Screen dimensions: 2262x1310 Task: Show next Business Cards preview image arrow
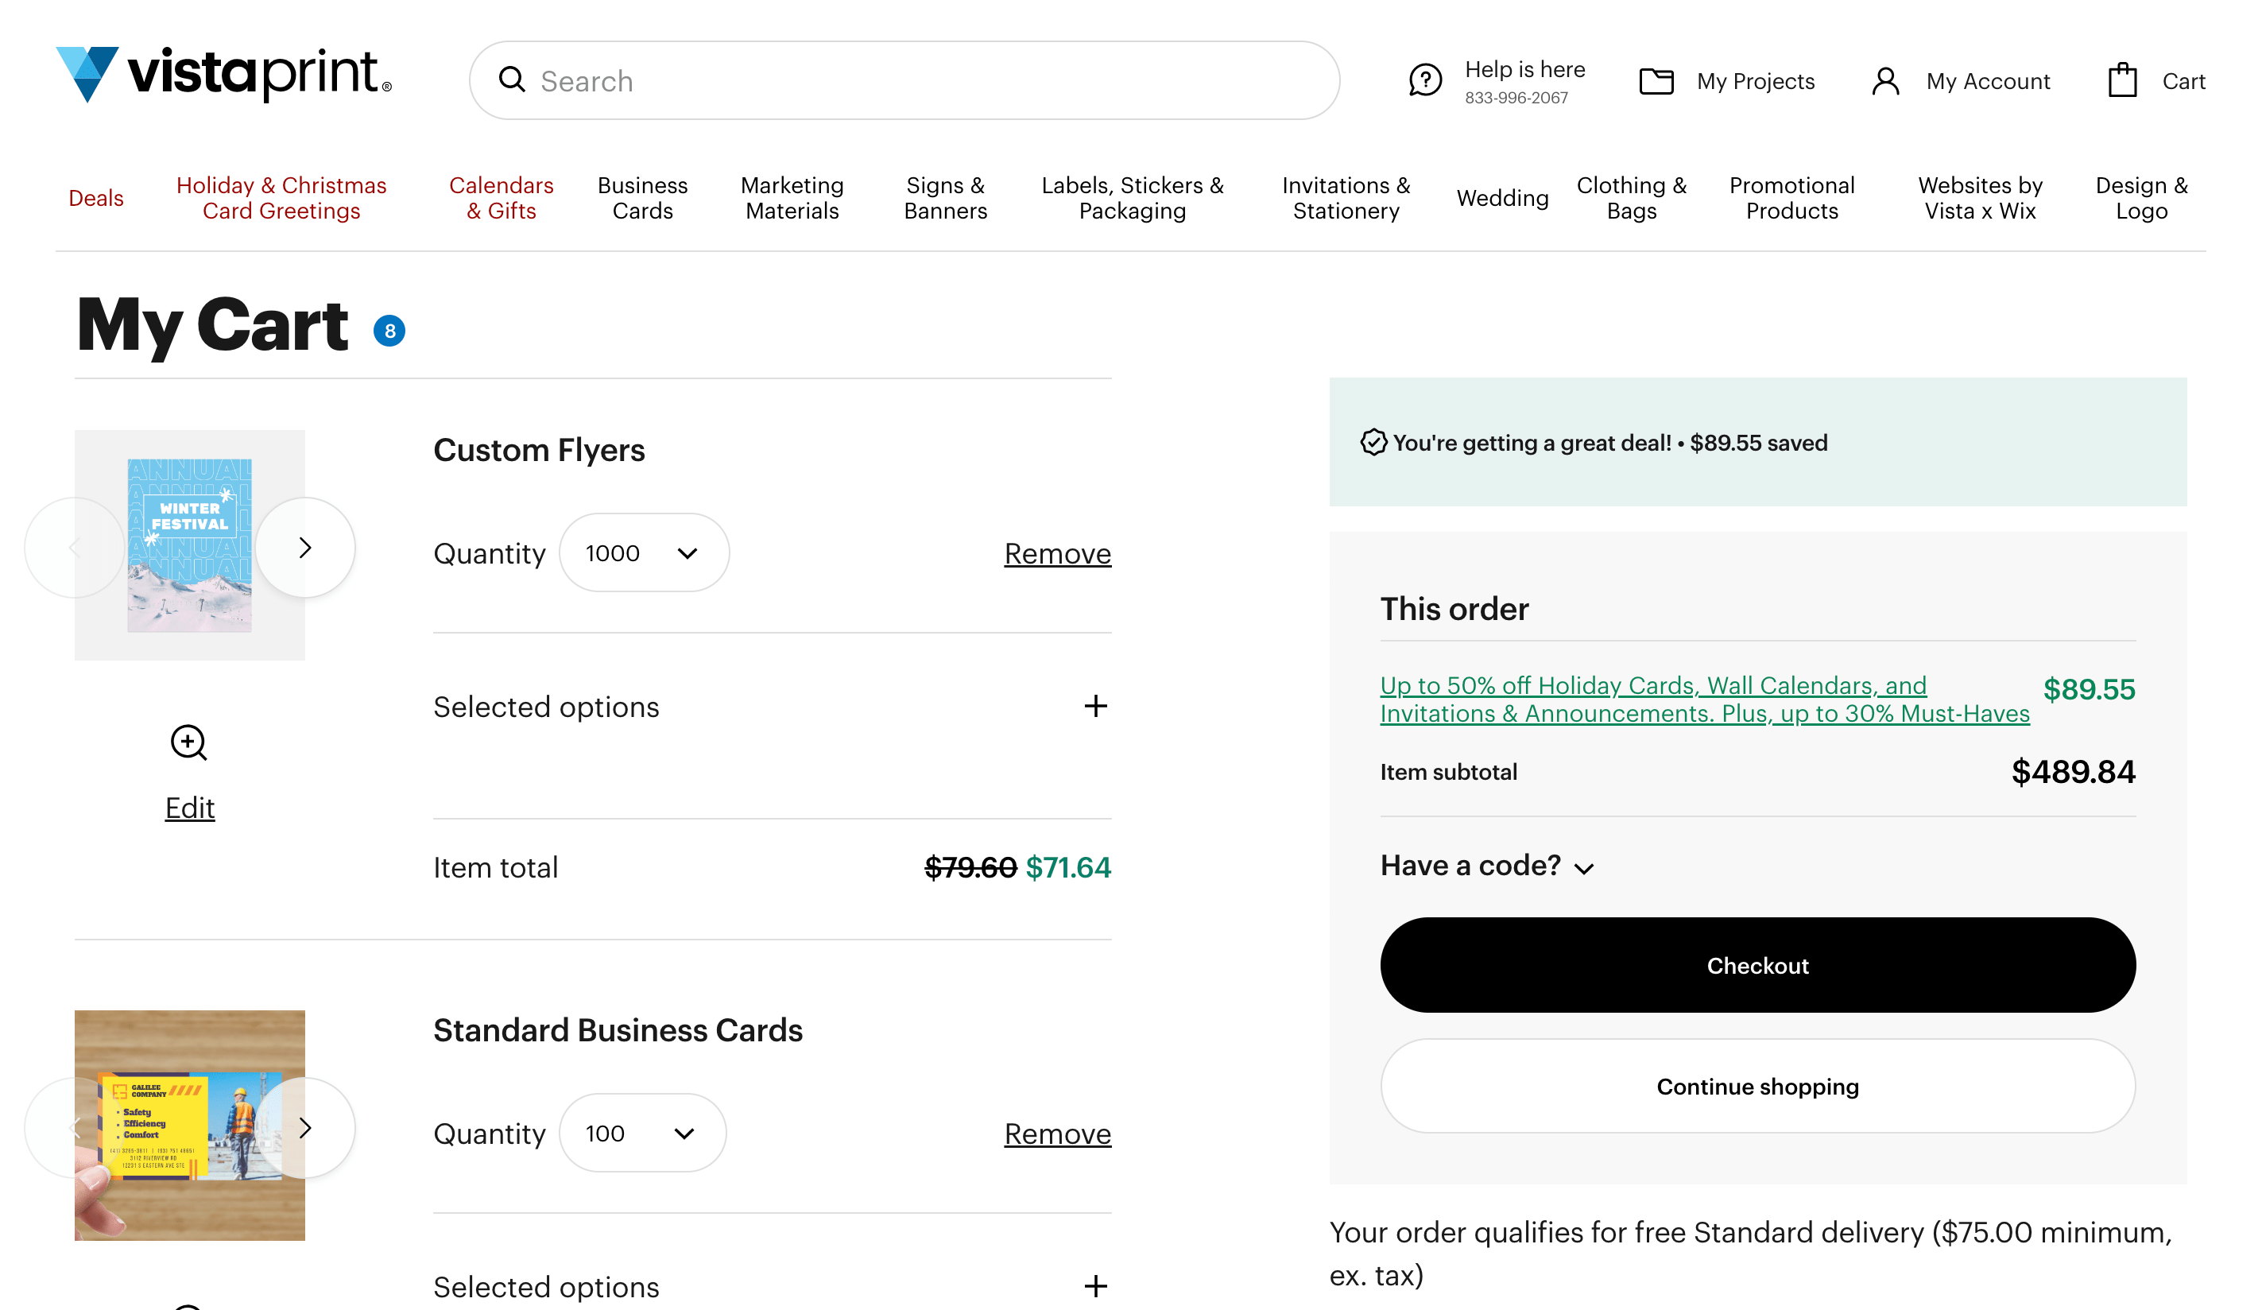[305, 1128]
